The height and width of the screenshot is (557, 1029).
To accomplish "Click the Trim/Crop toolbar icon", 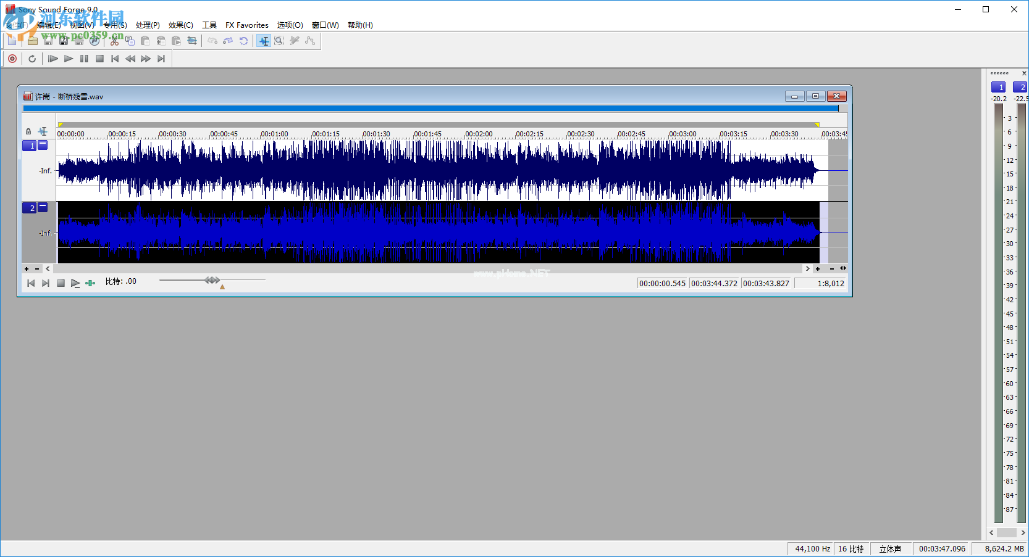I will [192, 41].
